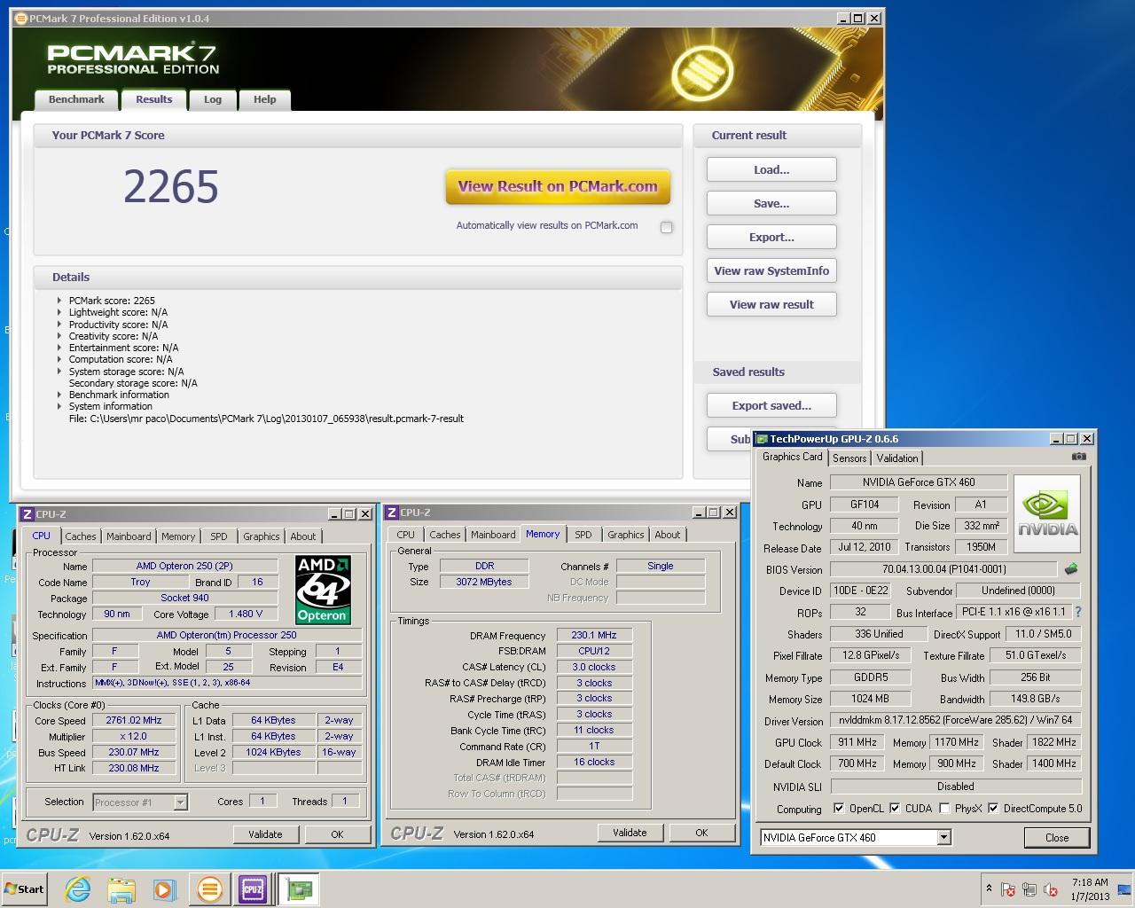Click the result file path text in Details
This screenshot has height=908, width=1135.
pyautogui.click(x=266, y=419)
